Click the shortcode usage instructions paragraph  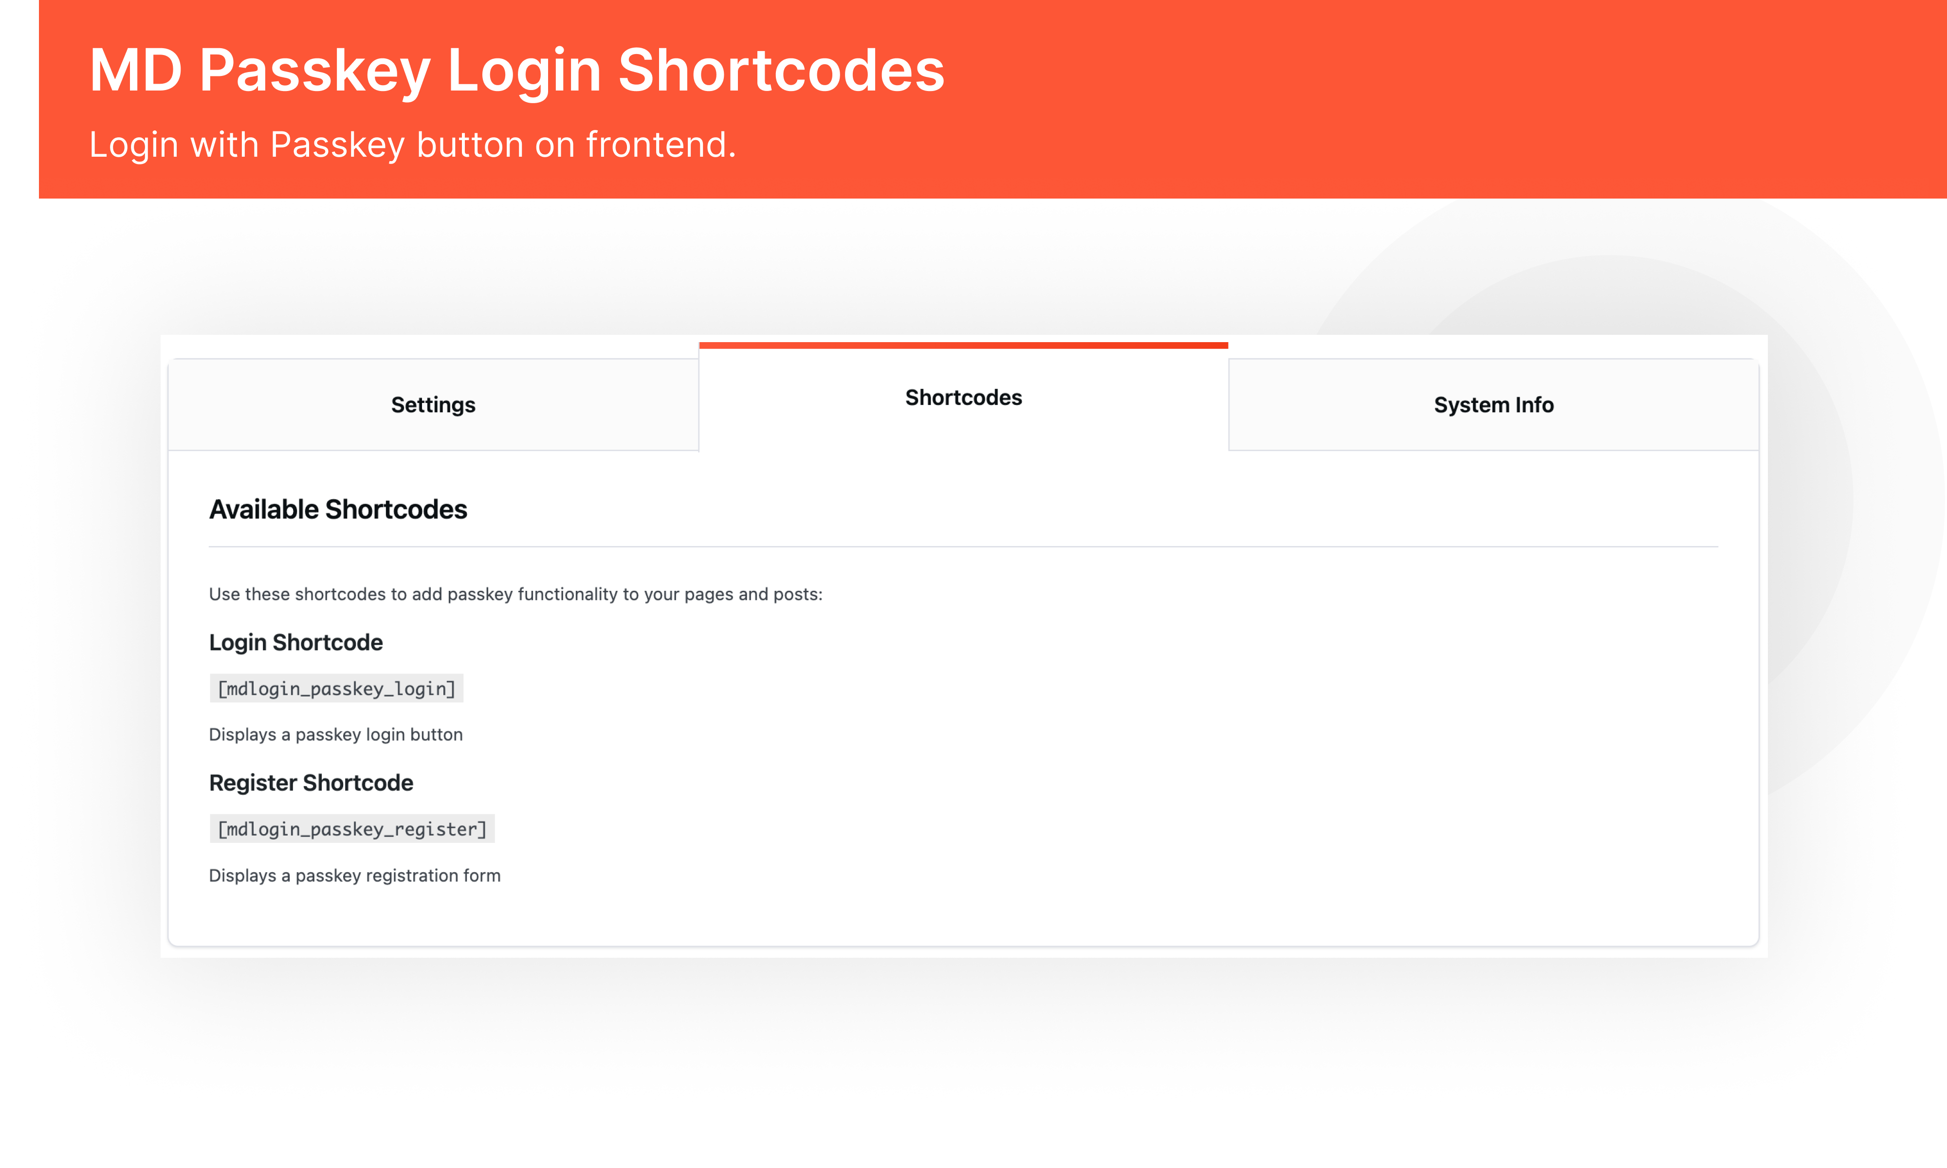click(x=514, y=594)
